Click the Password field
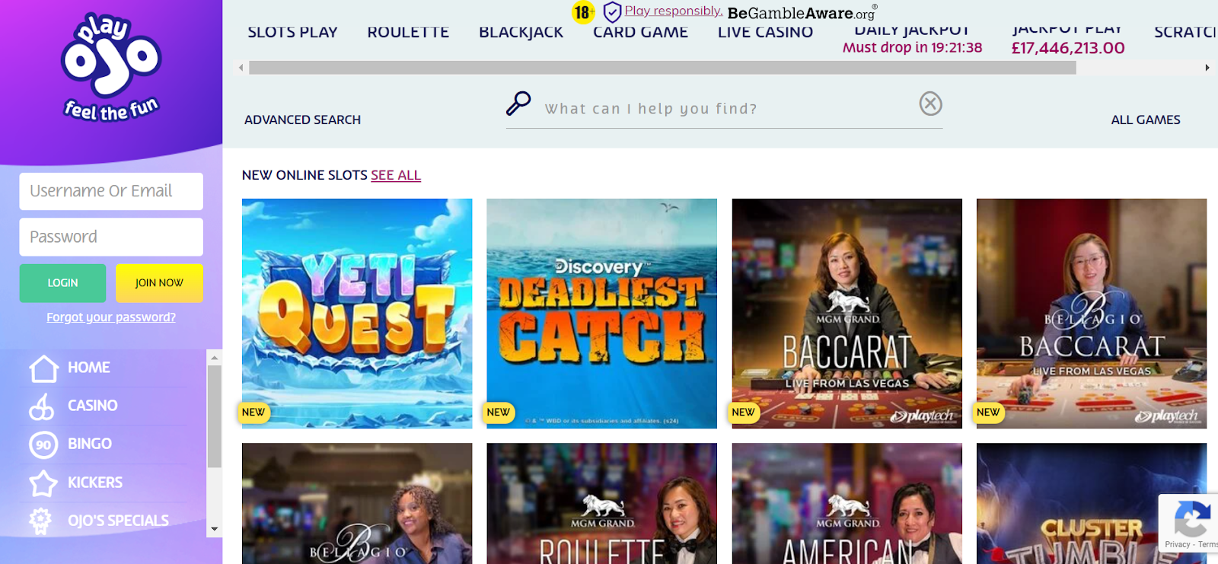The image size is (1218, 564). coord(111,237)
